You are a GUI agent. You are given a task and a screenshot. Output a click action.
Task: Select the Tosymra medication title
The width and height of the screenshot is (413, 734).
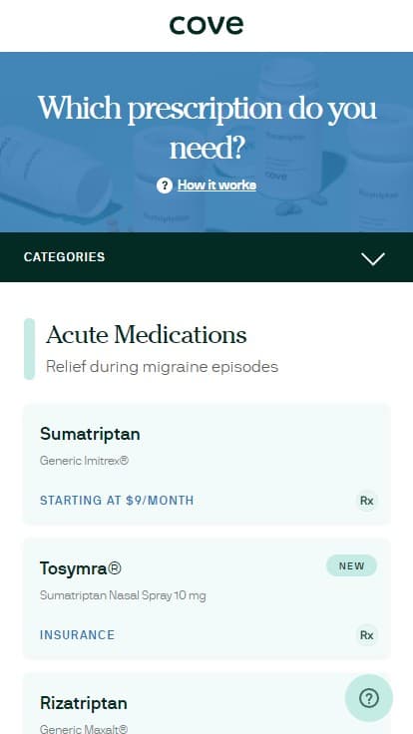click(x=81, y=568)
